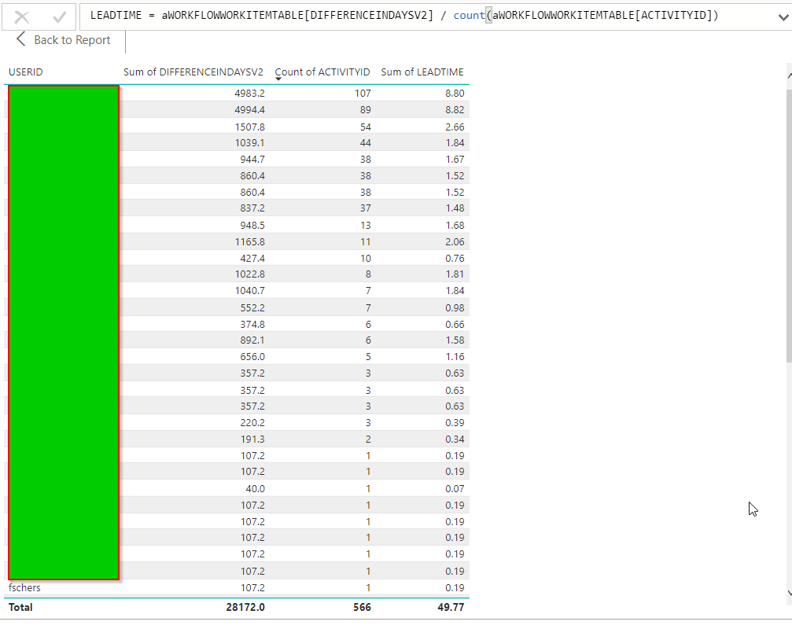Select cell value 4983.2
Viewport: 792px width, 640px height.
249,93
